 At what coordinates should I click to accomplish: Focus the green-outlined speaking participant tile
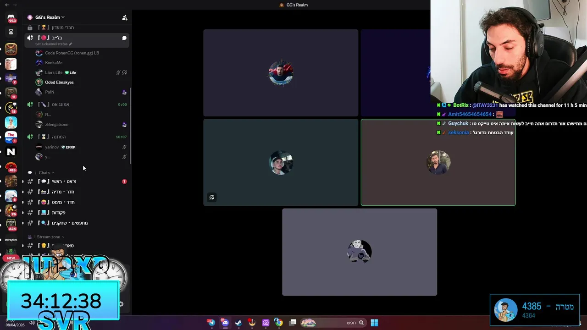point(438,162)
